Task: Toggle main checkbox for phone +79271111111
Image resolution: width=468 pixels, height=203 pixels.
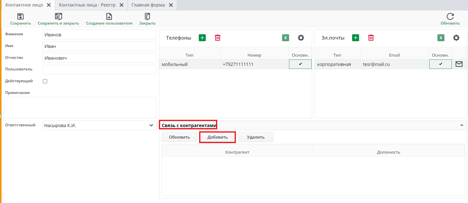Action: coord(300,64)
